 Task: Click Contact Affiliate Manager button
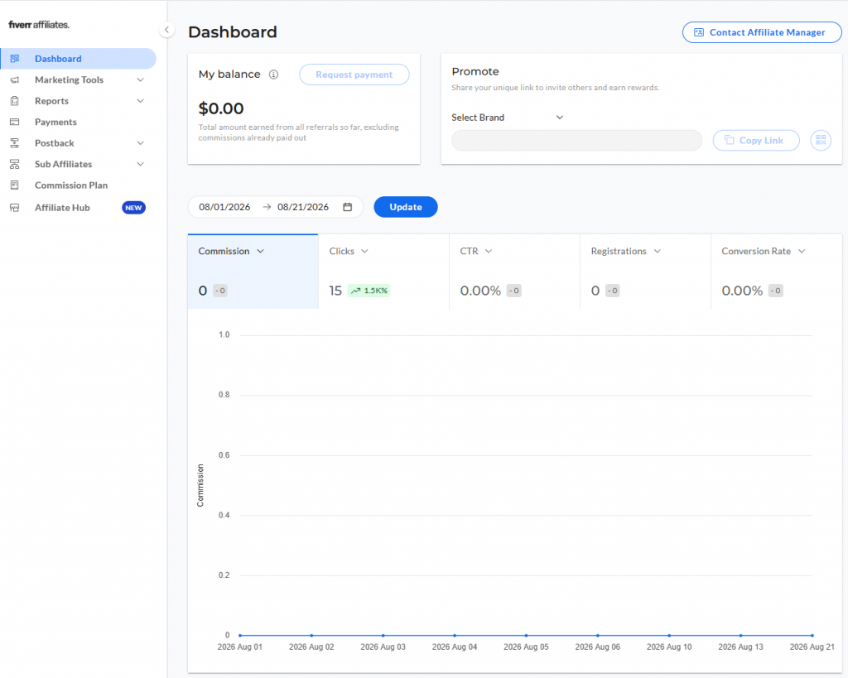click(762, 32)
